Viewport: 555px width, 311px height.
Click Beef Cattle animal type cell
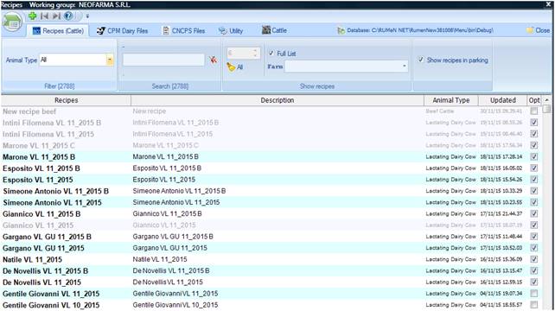[440, 111]
